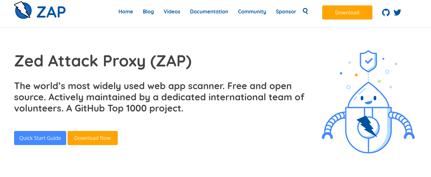Viewport: 431px width, 177px height.
Task: Open the Blog page
Action: point(148,12)
